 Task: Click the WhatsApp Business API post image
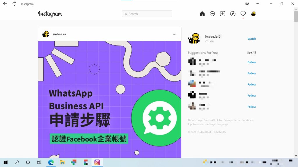(110, 99)
